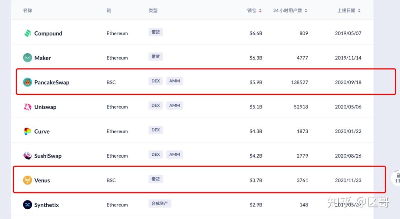400x219 pixels.
Task: Click the Maker protocol logo icon
Action: pos(27,58)
